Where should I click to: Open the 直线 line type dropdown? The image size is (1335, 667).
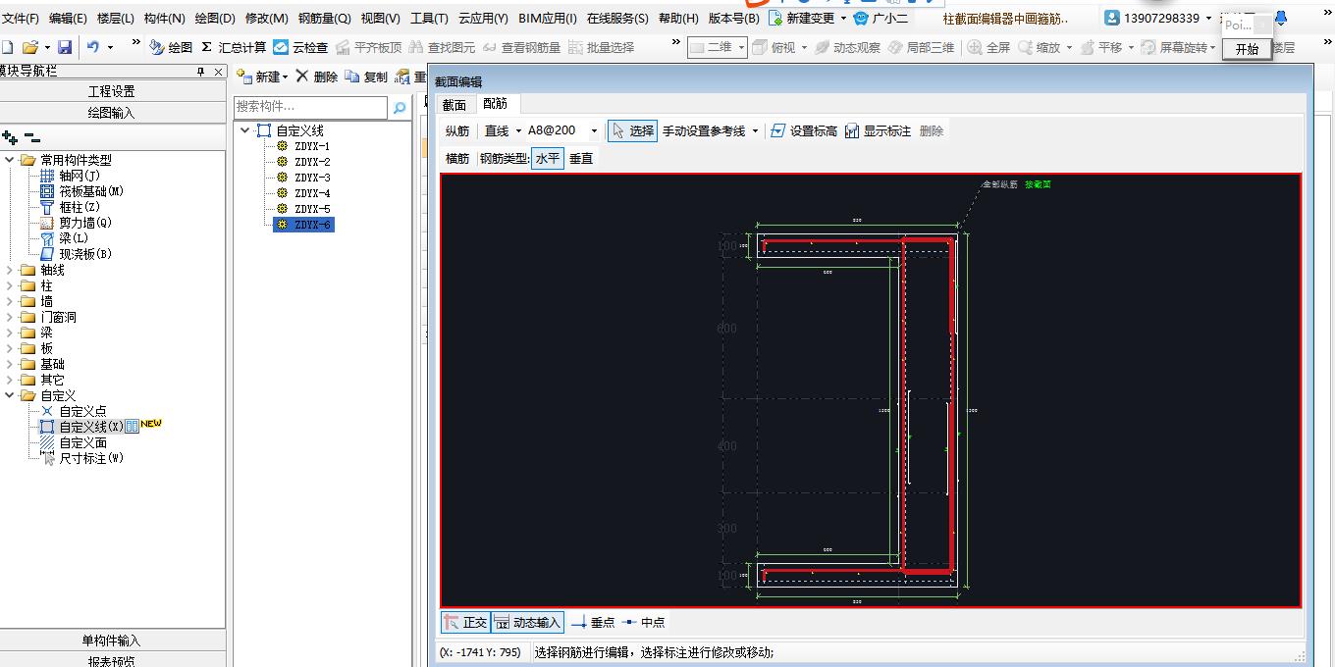click(x=518, y=130)
